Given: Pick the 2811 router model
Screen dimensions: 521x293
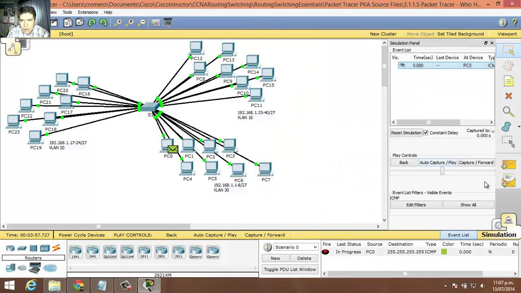Looking at the screenshot, I should (x=144, y=252).
